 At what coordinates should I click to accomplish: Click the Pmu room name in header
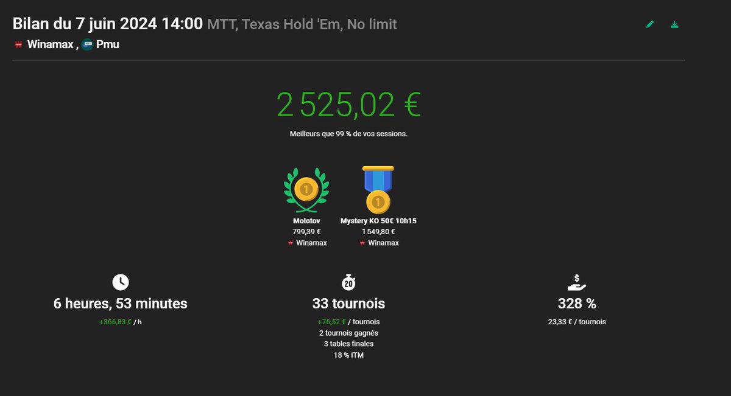[108, 44]
